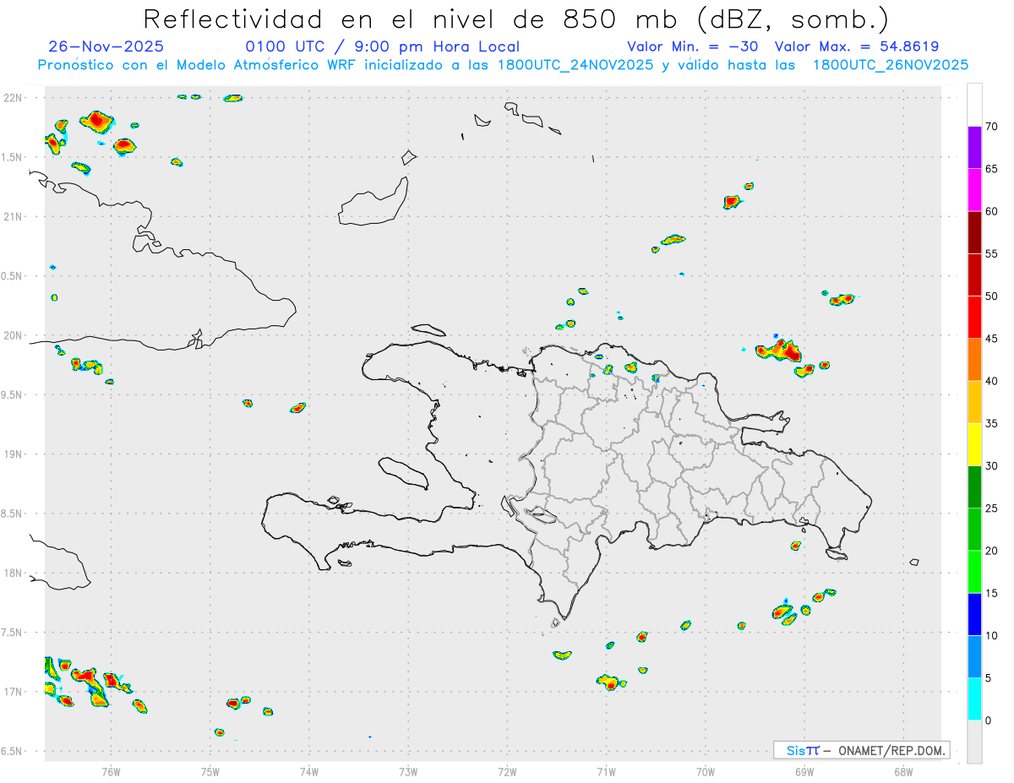Click the dark green 25–30 dBZ color band
The image size is (1014, 783).
tap(974, 487)
